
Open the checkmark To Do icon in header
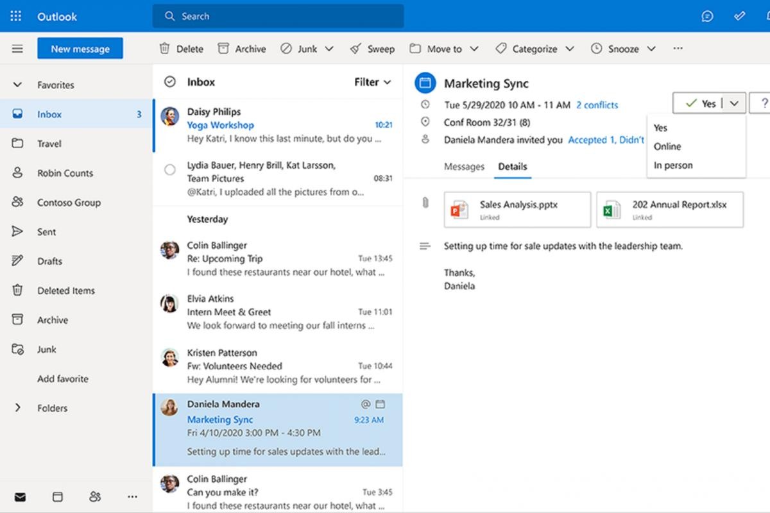(740, 16)
